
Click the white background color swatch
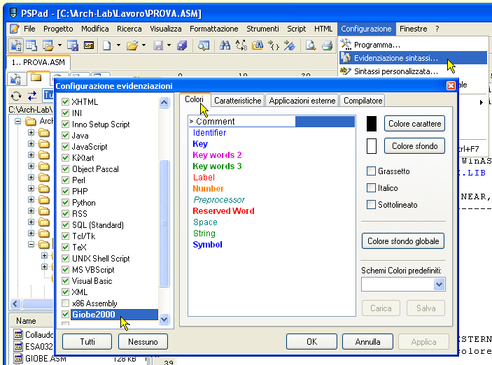[x=372, y=146]
